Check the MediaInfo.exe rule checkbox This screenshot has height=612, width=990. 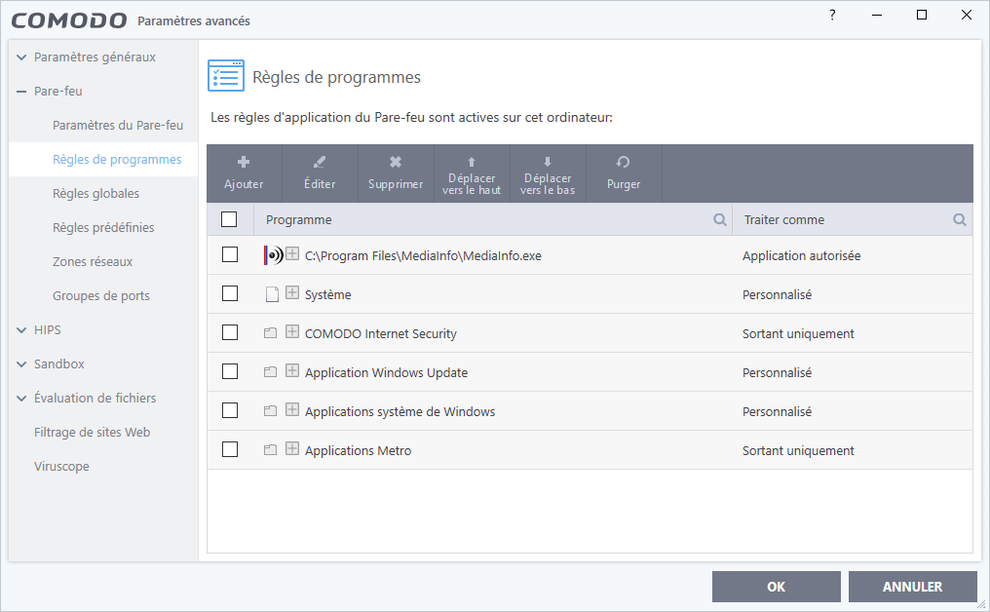[230, 254]
